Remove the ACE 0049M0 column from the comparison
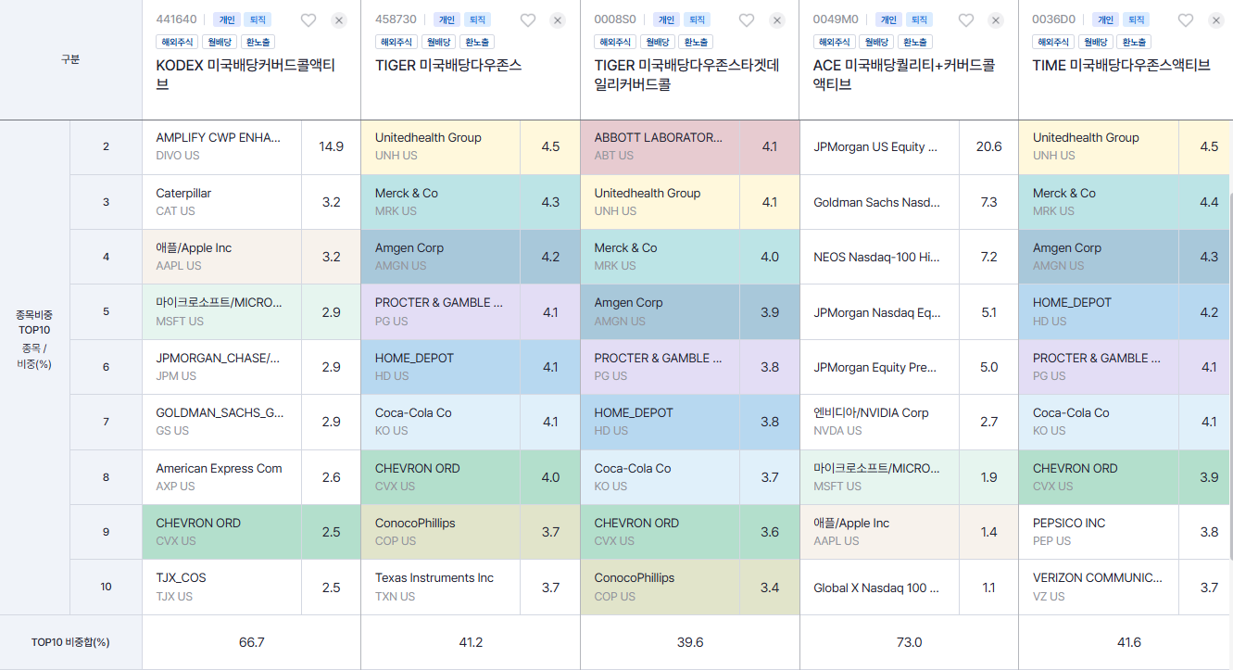Screen dimensions: 1233x670 996,20
